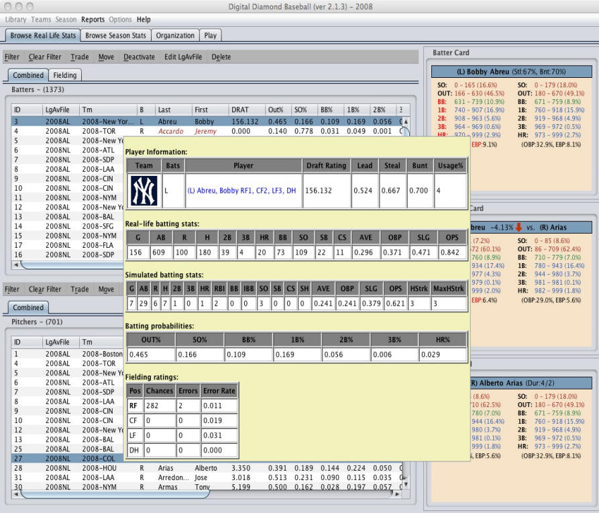Viewport: 599px width, 513px height.
Task: Sort batters by LgAvFile column header
Action: click(60, 110)
